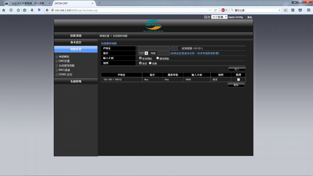Click the IP地址 table column header
Viewport: 313px width, 176px height.
tap(121, 75)
